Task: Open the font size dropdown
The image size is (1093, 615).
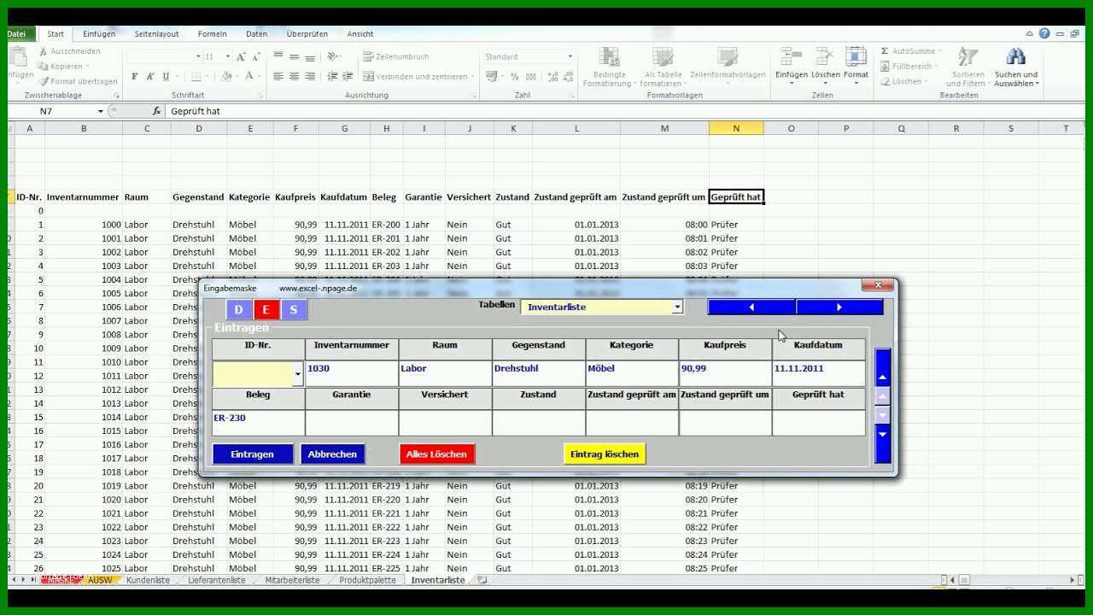Action: click(x=227, y=56)
